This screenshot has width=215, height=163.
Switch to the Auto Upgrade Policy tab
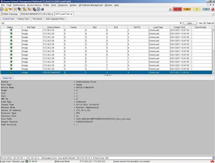tap(55, 19)
